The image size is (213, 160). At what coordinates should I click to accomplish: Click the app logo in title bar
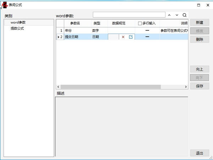(4, 5)
